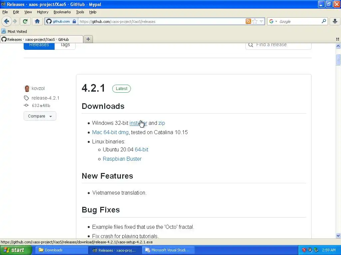Screen dimensions: 341x255
Task: Open the address bar history dropdown arrow
Action: [261, 21]
